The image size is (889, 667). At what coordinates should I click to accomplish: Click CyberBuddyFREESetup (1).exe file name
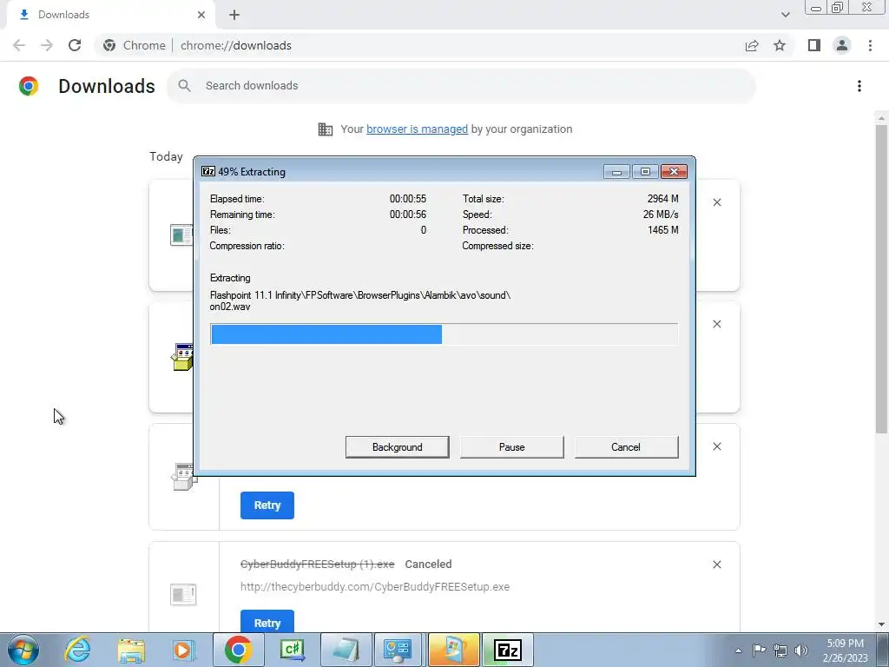[x=317, y=565]
